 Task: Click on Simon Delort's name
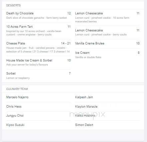[84, 125]
